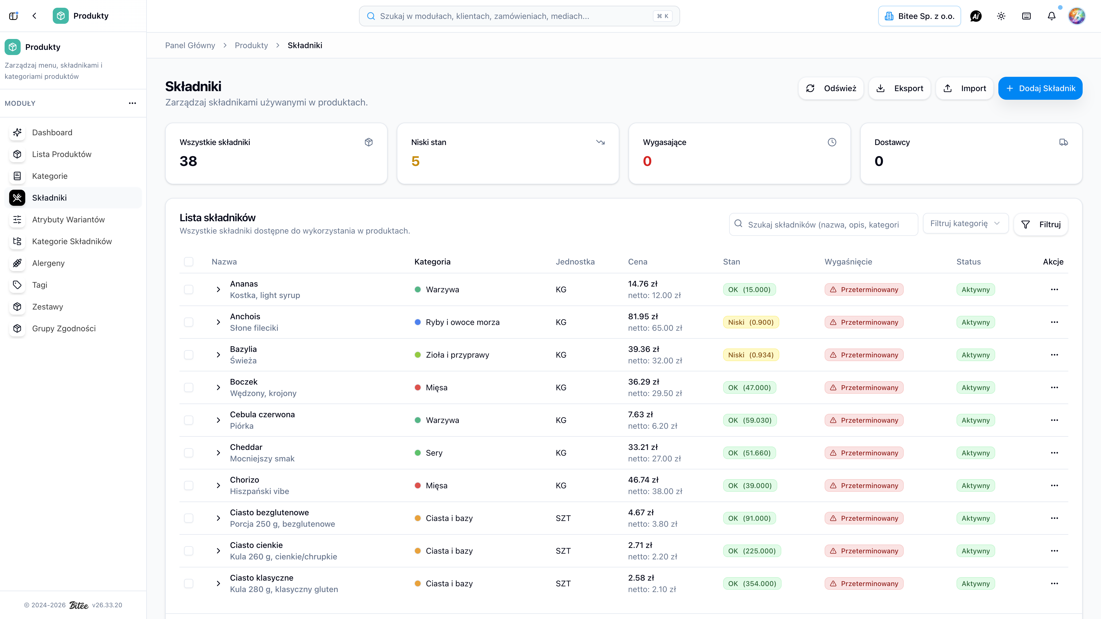Click the Atrybuty Wariantów sliders icon
The width and height of the screenshot is (1101, 619).
pos(17,220)
